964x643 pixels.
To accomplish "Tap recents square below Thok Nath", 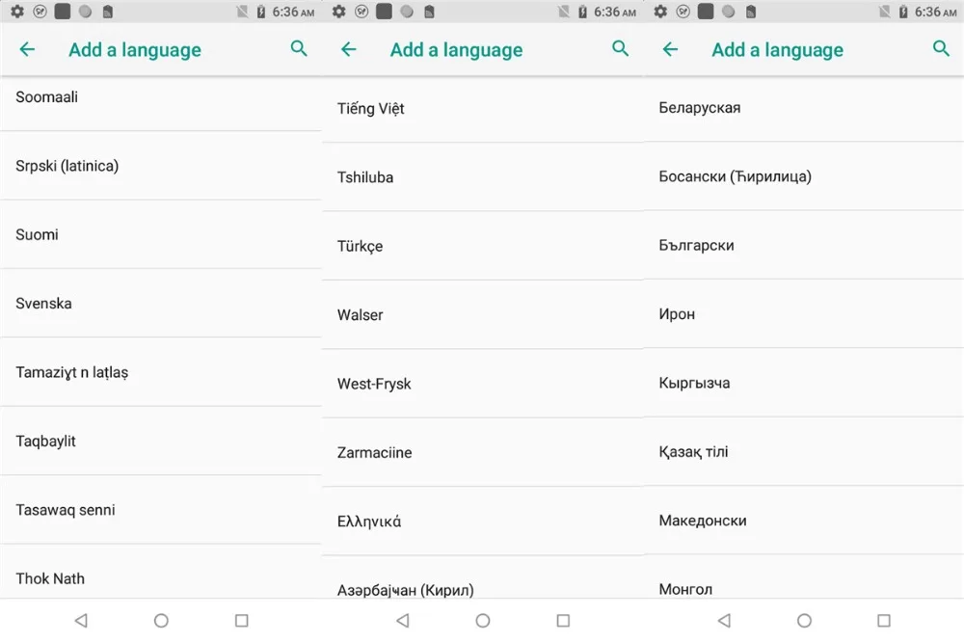I will [x=242, y=620].
